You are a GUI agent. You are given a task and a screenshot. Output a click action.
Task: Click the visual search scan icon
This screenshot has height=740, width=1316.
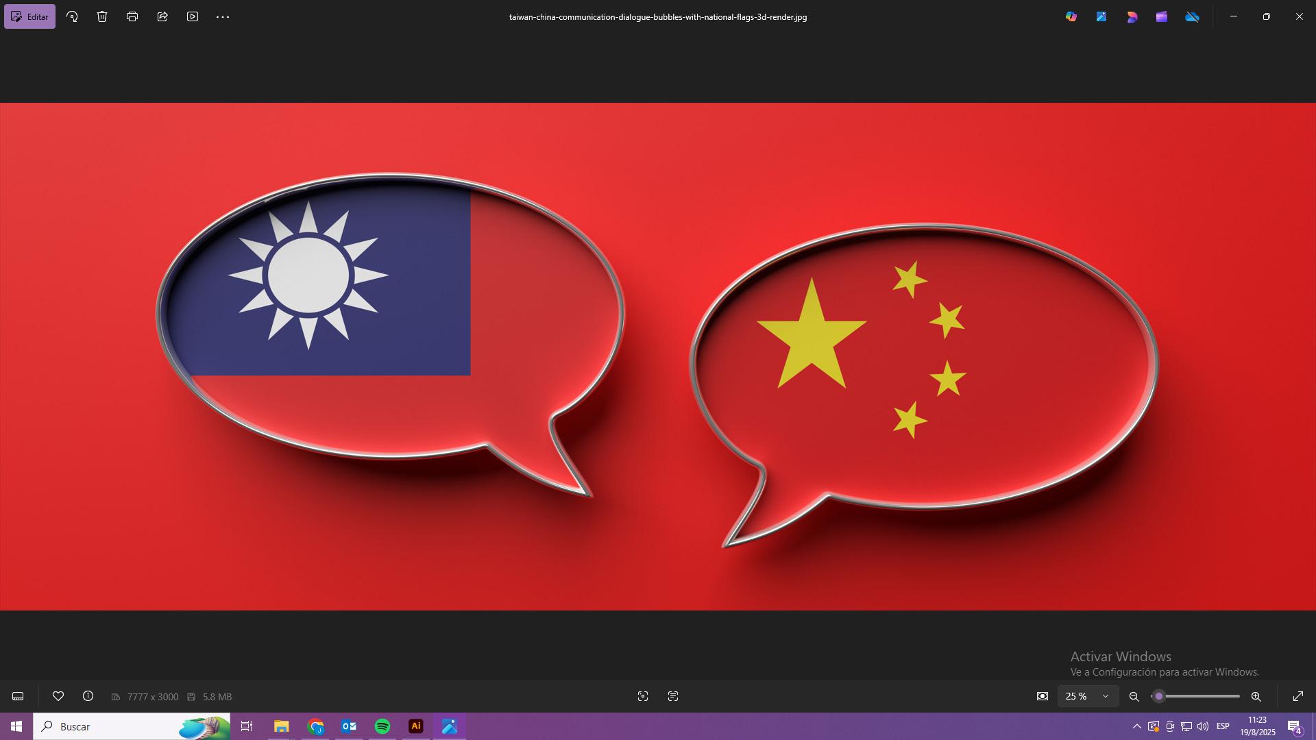coord(642,696)
